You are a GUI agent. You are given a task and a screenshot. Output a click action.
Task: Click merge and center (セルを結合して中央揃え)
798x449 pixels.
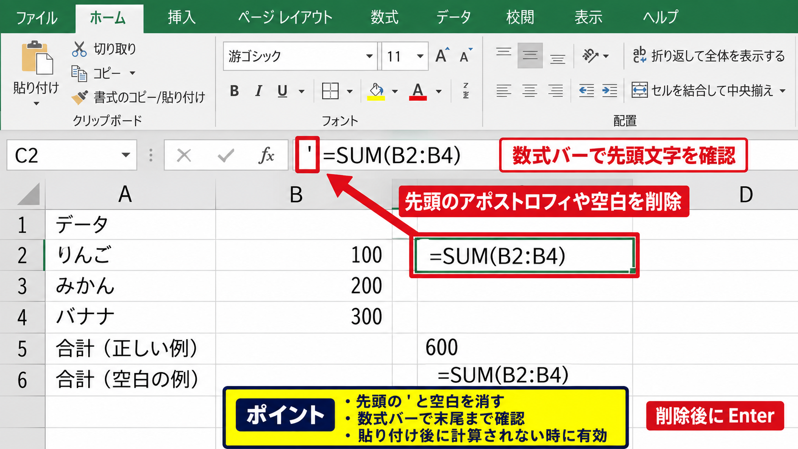702,90
